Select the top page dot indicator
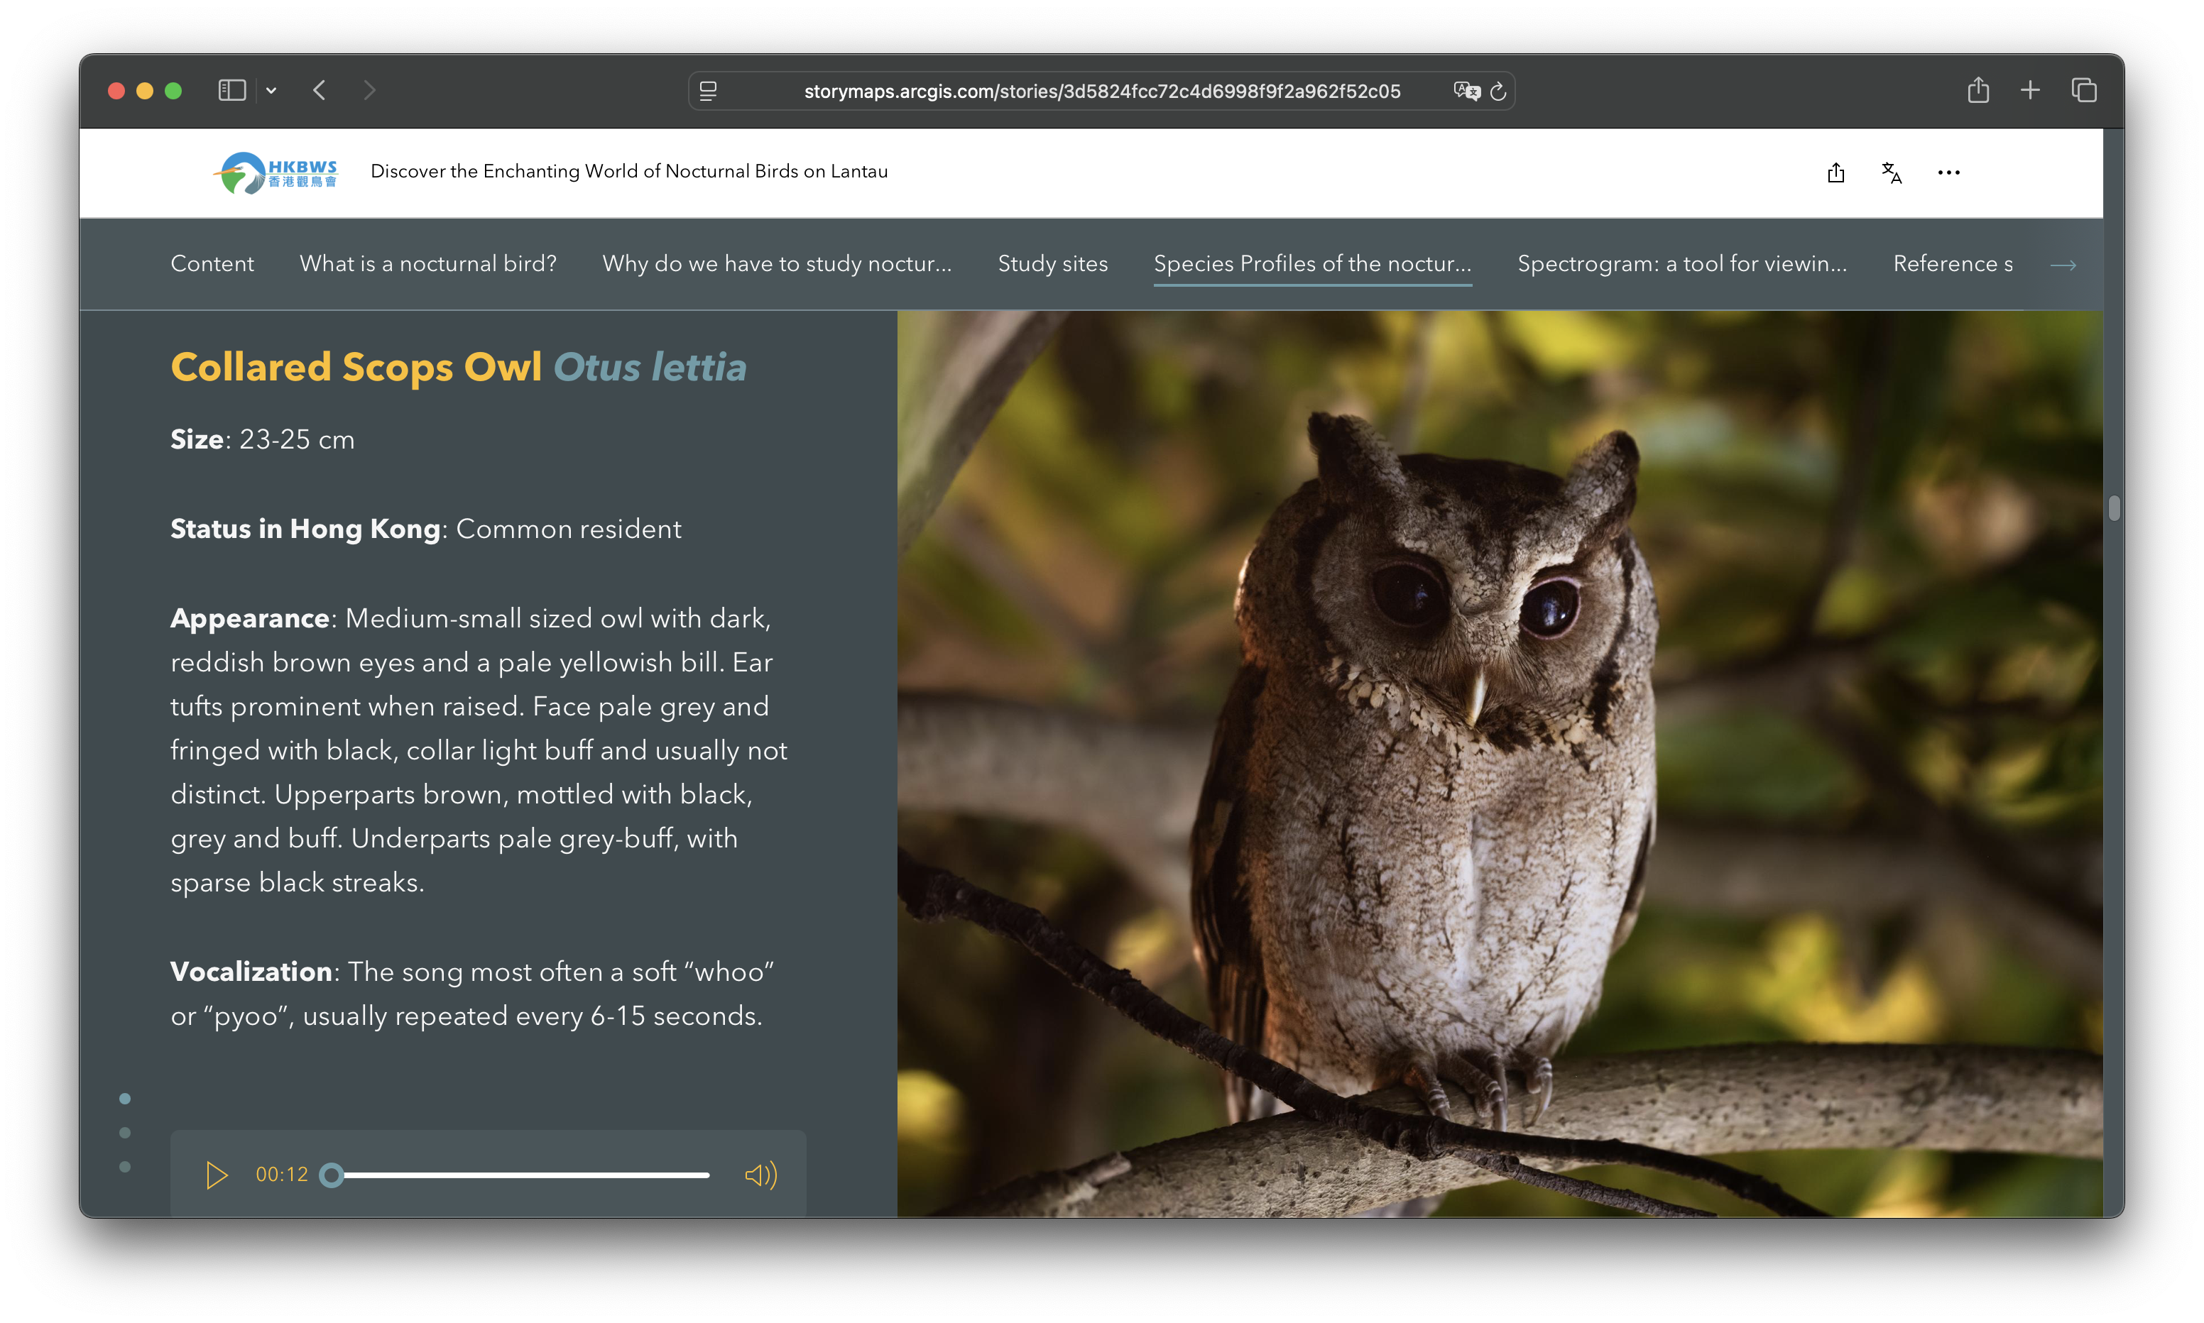Screen dimensions: 2204x1323 coord(125,1098)
